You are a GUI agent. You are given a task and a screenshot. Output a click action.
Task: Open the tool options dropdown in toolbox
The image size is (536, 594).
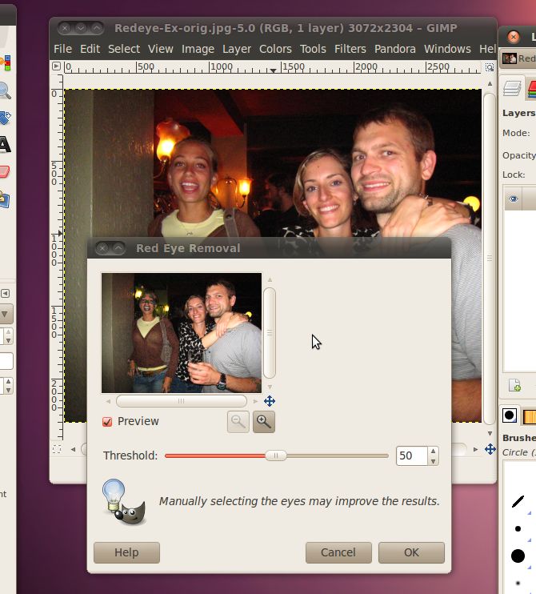pyautogui.click(x=6, y=314)
